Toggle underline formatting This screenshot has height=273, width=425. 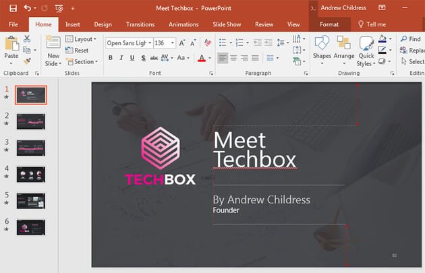pos(132,58)
